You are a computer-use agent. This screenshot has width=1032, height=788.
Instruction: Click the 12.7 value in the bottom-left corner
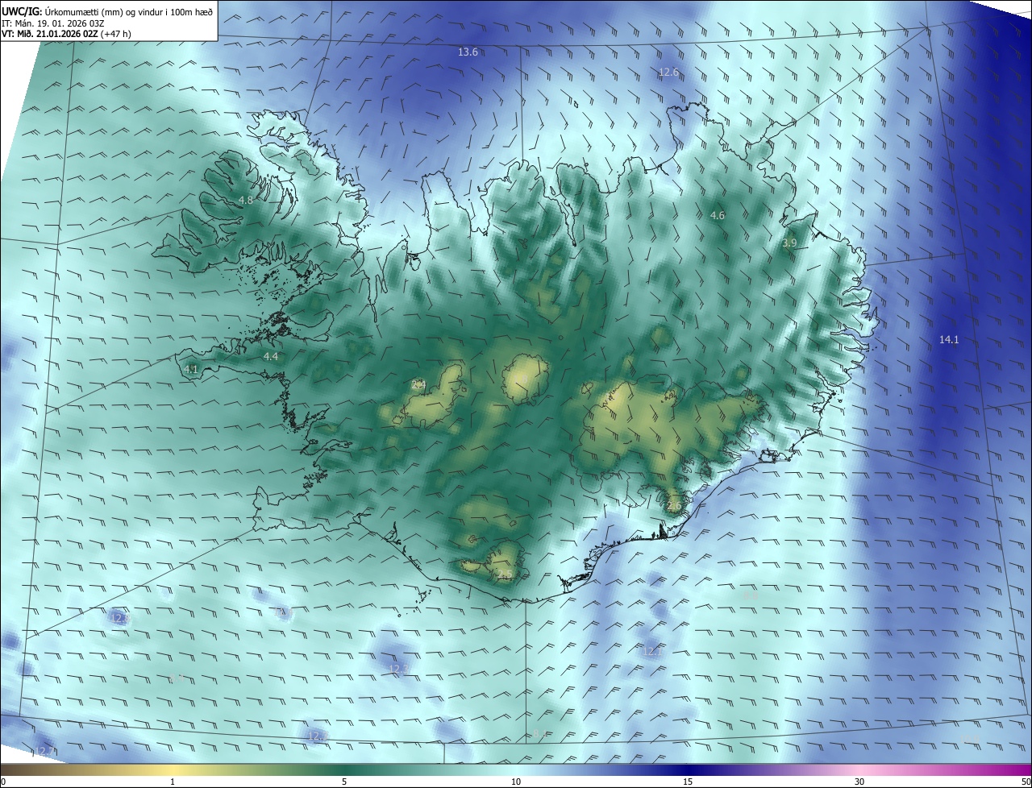46,751
